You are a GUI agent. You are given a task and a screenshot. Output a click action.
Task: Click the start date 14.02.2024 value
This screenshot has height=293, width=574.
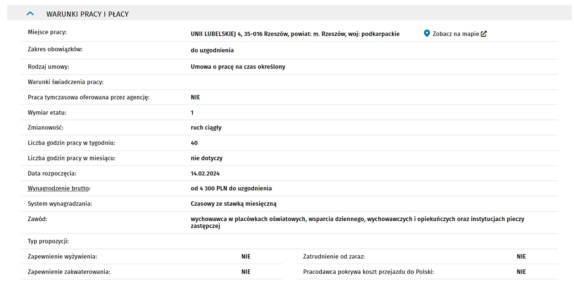205,173
